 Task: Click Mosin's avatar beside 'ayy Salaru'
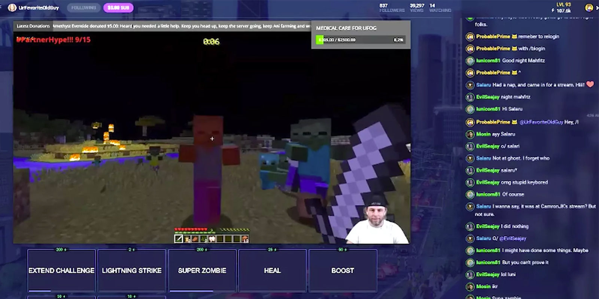coord(470,134)
